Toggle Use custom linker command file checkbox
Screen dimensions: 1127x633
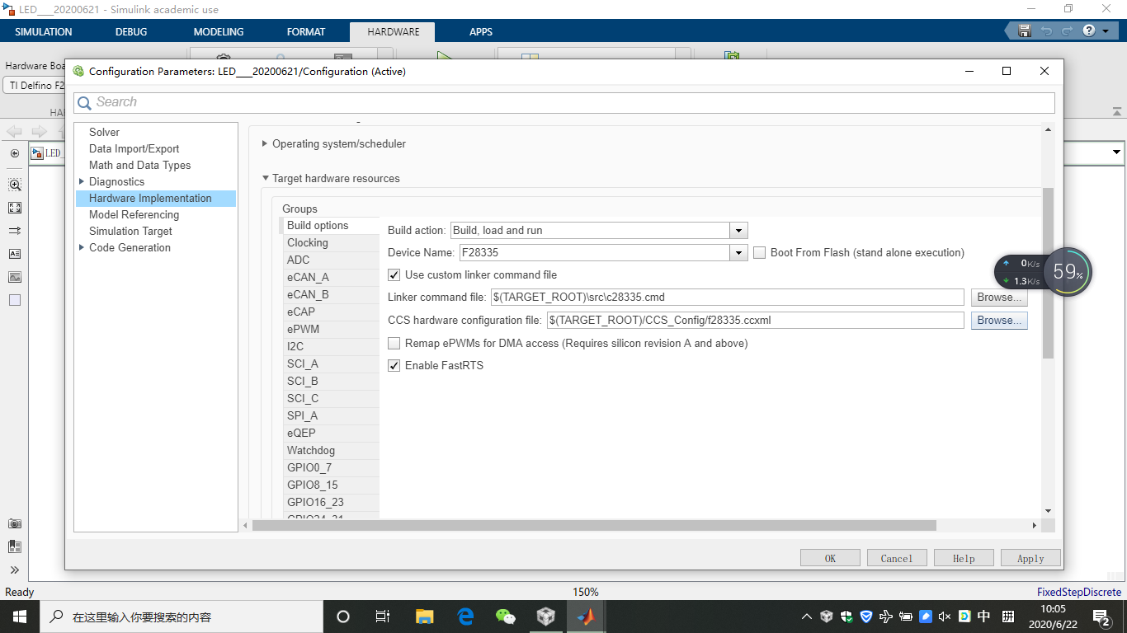(x=394, y=274)
